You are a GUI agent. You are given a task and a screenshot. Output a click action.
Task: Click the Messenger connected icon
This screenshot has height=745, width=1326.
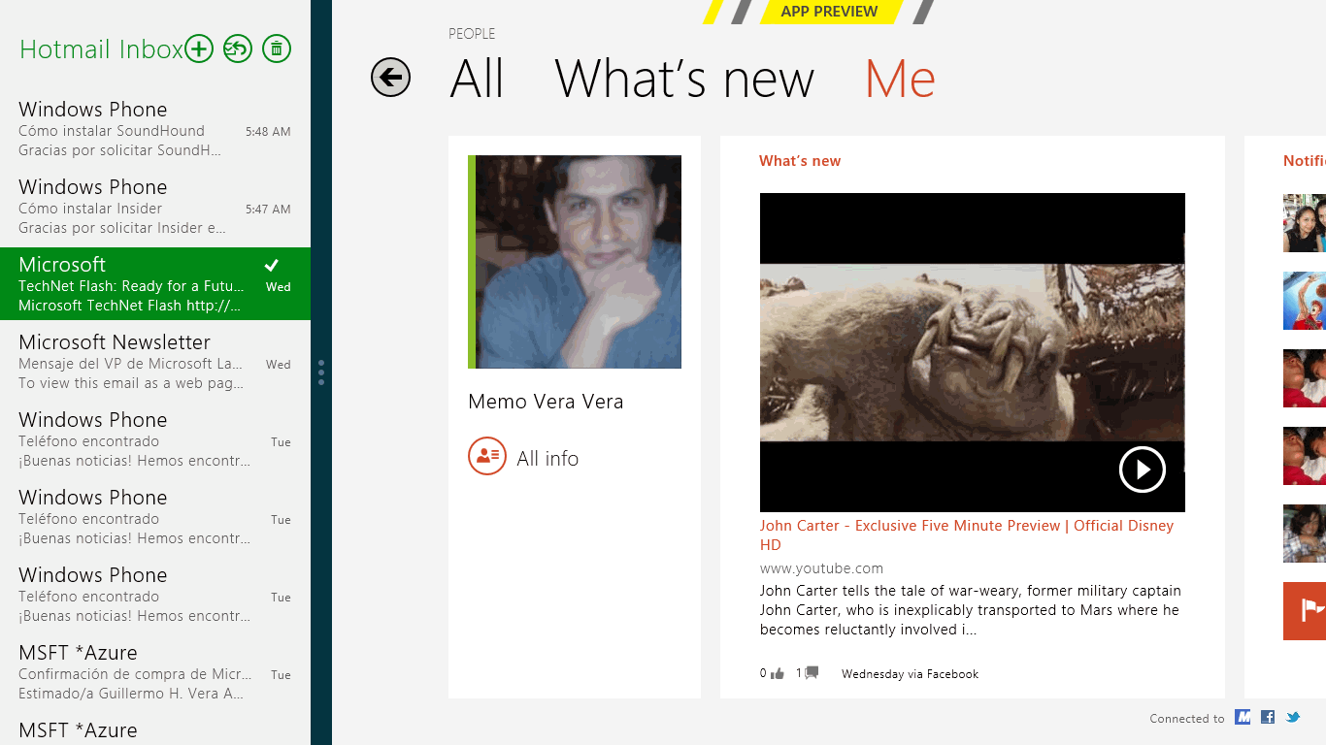click(1243, 717)
